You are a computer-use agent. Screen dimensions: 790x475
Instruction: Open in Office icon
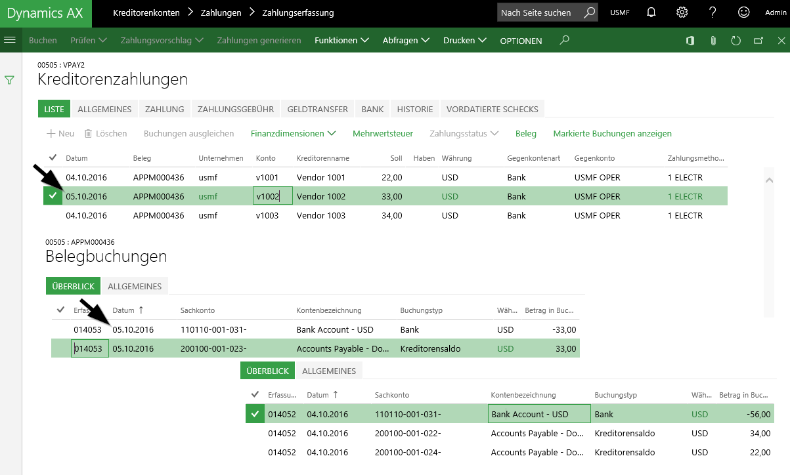point(690,41)
